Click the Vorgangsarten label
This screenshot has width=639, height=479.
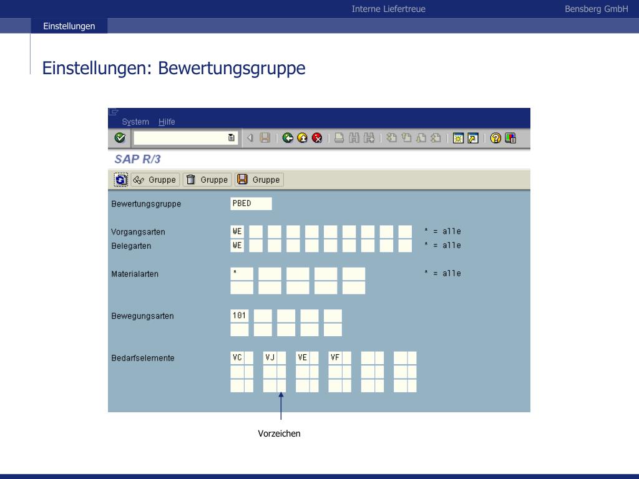[x=138, y=232]
